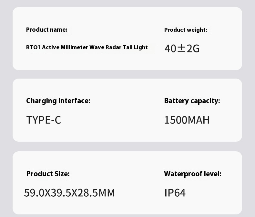Click the "Product Size:" label

pos(48,174)
